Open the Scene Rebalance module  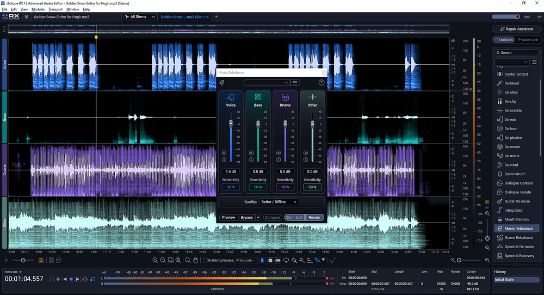point(516,237)
